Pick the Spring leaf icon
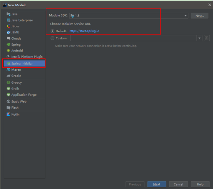Viewport: 213px width, 189px height. [8, 45]
